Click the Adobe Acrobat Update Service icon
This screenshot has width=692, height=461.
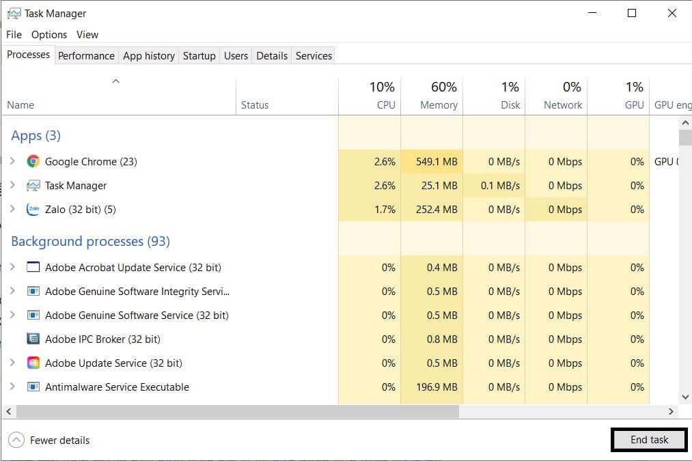pos(33,267)
